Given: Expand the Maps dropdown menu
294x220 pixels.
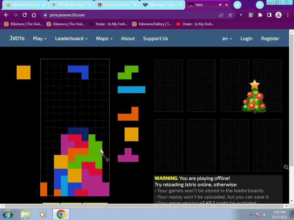Looking at the screenshot, I should click(x=104, y=39).
